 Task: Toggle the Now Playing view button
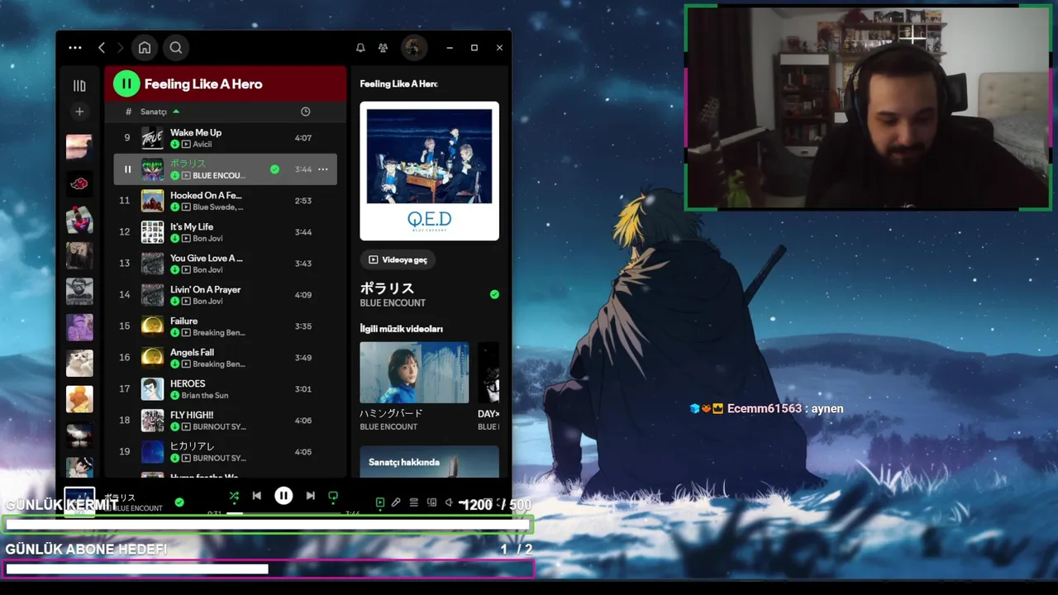[x=380, y=502]
